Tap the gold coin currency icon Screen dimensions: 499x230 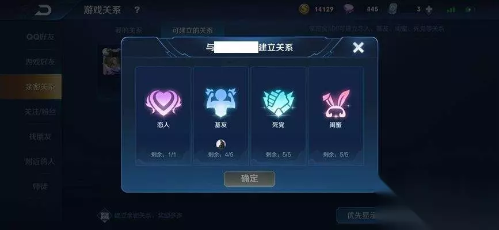point(304,9)
